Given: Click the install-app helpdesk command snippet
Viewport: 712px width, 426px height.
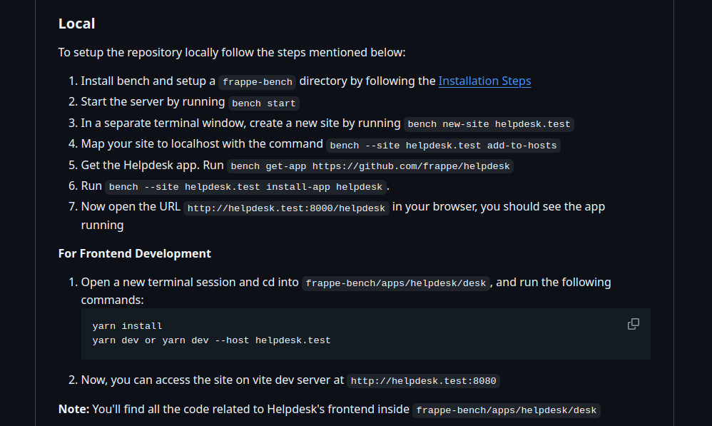Looking at the screenshot, I should click(x=245, y=187).
